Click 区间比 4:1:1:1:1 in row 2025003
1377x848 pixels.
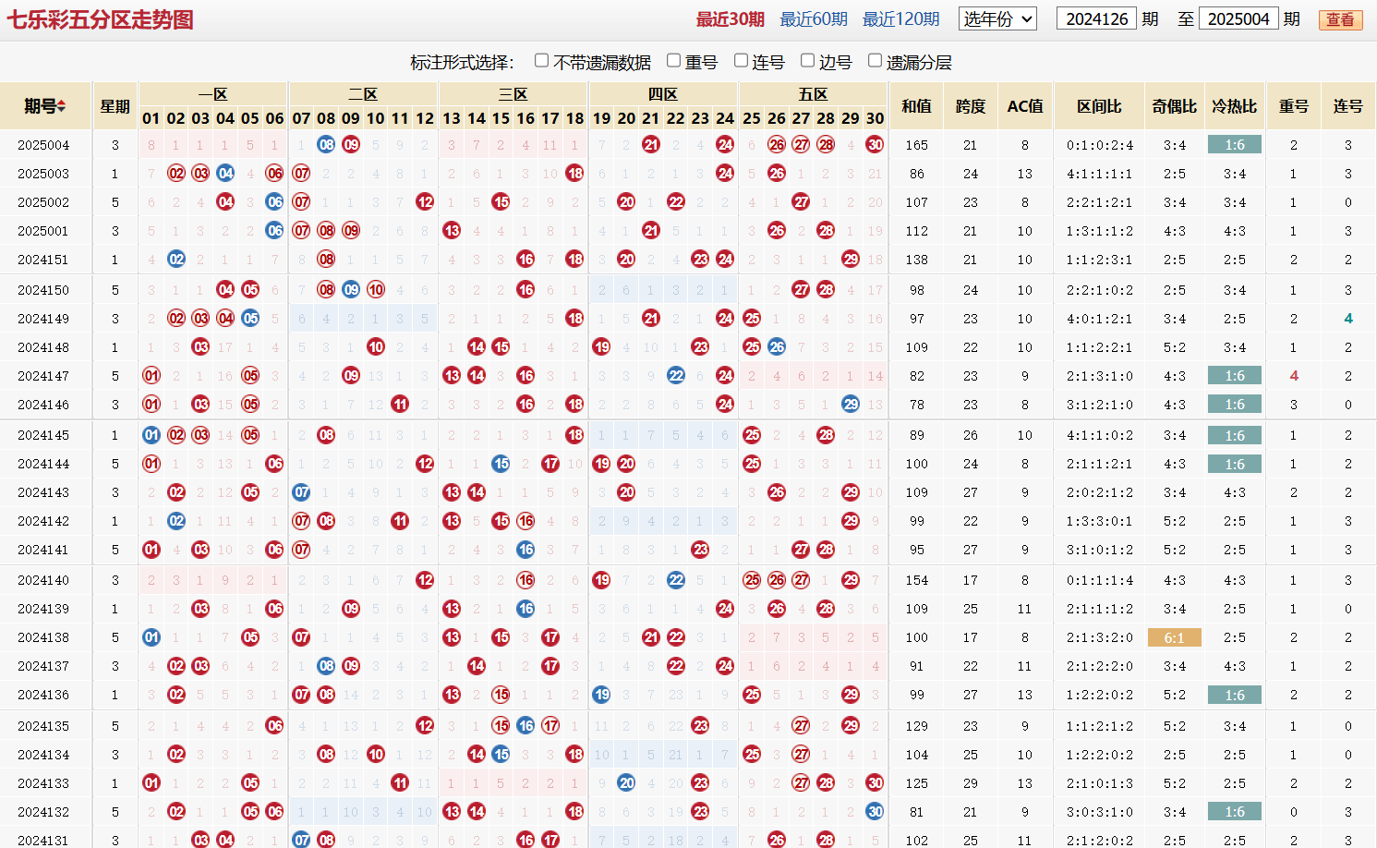[x=1099, y=174]
